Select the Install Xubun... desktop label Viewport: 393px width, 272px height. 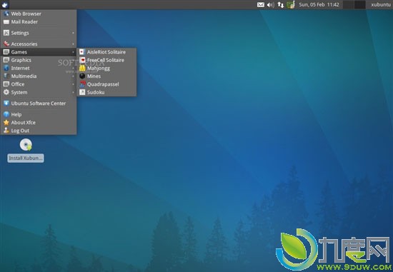26,158
